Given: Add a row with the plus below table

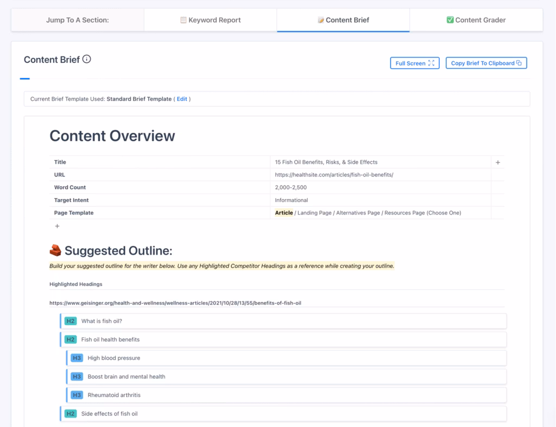Looking at the screenshot, I should point(57,226).
